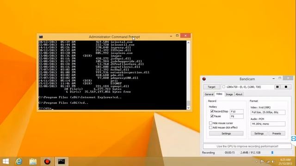Minimize the Bandicam window
This screenshot has height=166, width=296.
[273, 78]
